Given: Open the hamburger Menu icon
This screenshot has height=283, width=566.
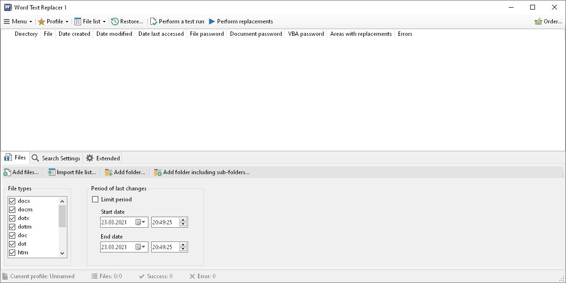Looking at the screenshot, I should 7,21.
